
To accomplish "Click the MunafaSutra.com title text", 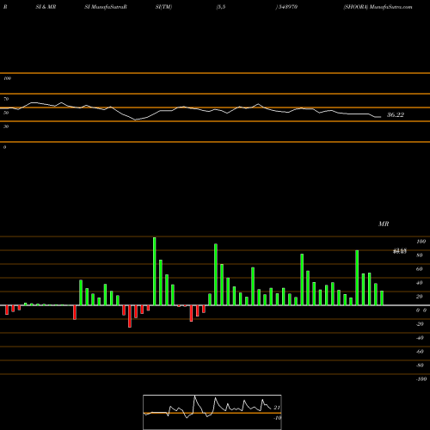I will click(x=391, y=7).
